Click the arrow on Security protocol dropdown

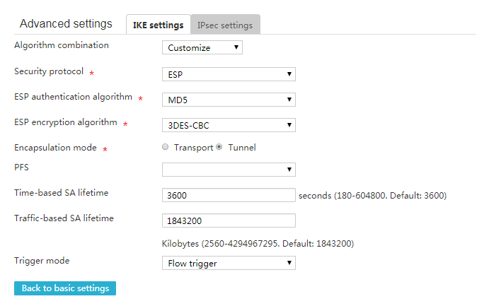tap(289, 74)
